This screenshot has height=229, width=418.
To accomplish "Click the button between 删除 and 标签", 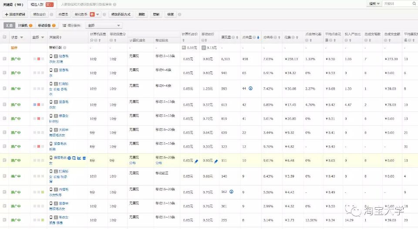I will [x=156, y=14].
